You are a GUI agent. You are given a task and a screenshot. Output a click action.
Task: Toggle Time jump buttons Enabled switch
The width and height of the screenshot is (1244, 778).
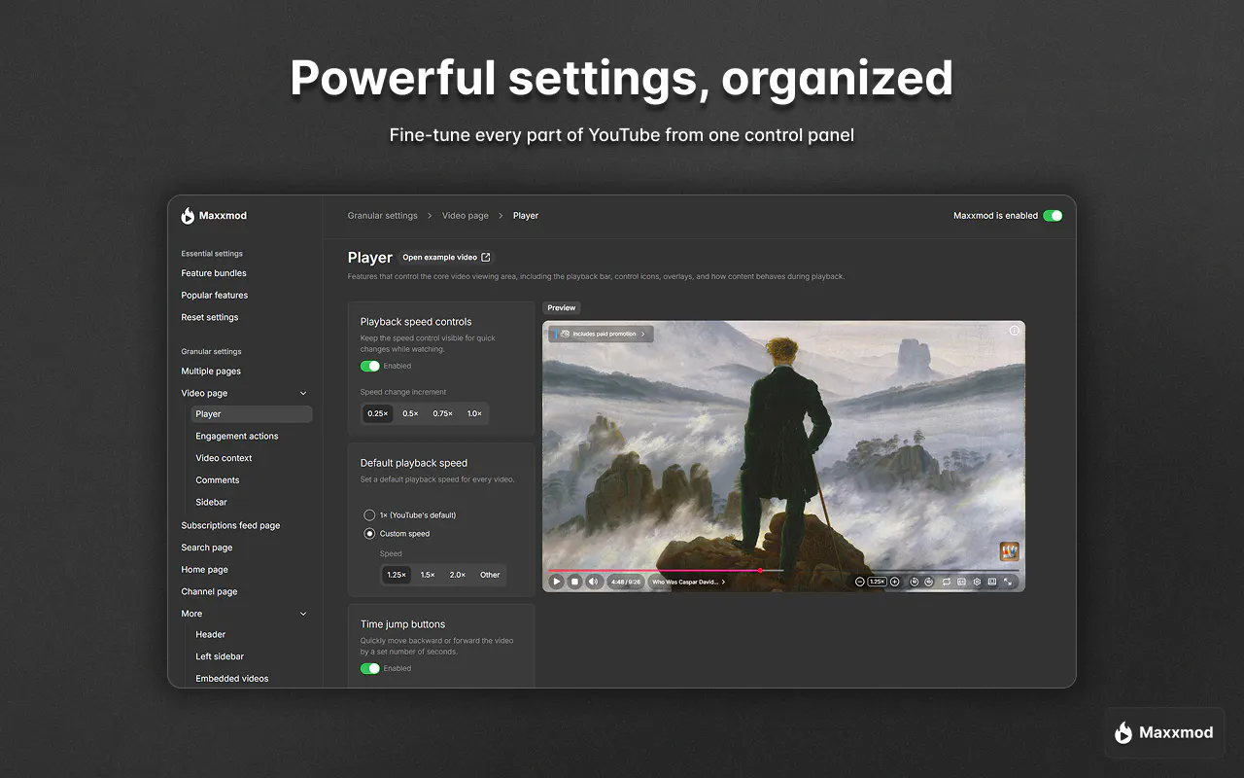click(370, 669)
